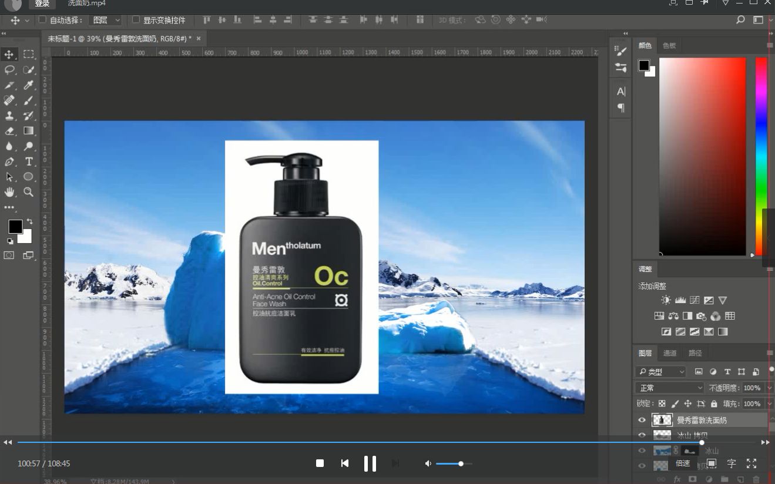
Task: Toggle visibility of the 冰山 layer
Action: 642,451
